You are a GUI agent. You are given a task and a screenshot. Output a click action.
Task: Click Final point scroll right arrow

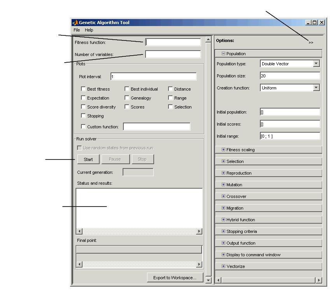coord(199,264)
